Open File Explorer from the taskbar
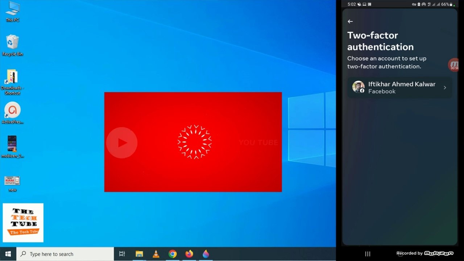This screenshot has height=261, width=464. click(x=139, y=254)
